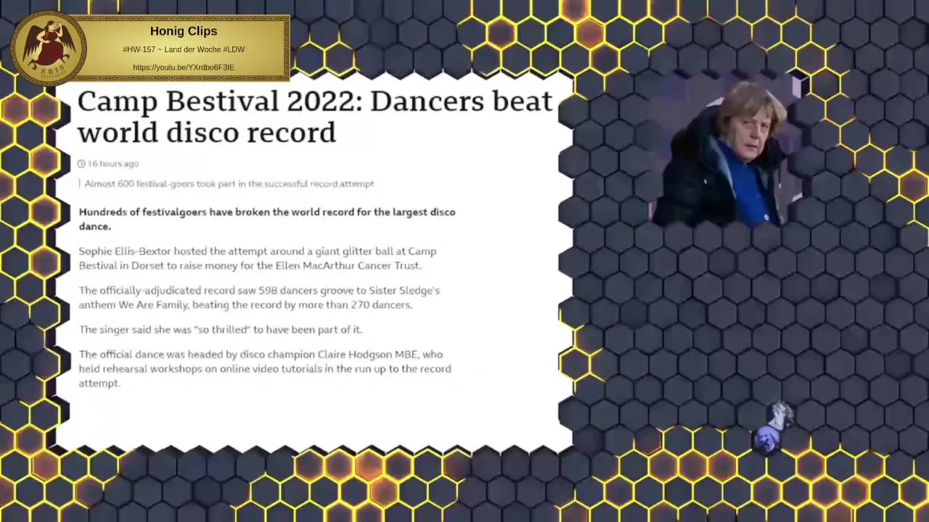Click the 16 hours ago timestamp
This screenshot has height=522, width=929.
(113, 164)
